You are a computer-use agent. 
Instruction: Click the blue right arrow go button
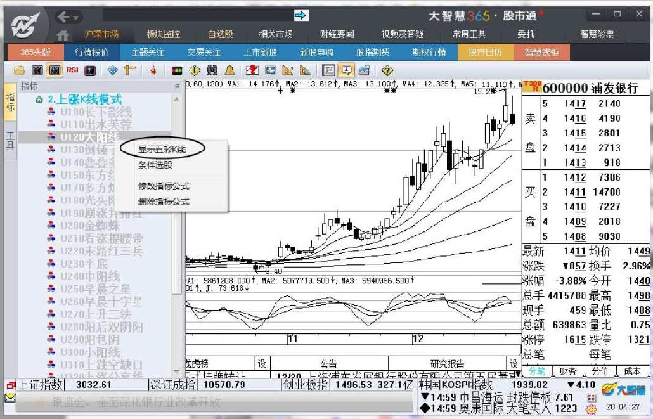pos(301,15)
